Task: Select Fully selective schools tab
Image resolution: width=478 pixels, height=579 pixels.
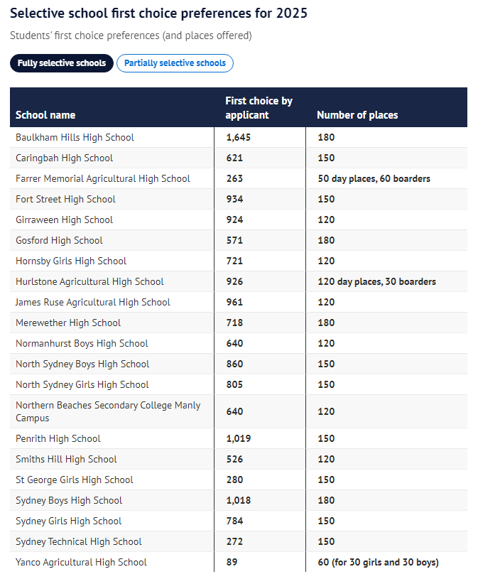Action: click(62, 63)
